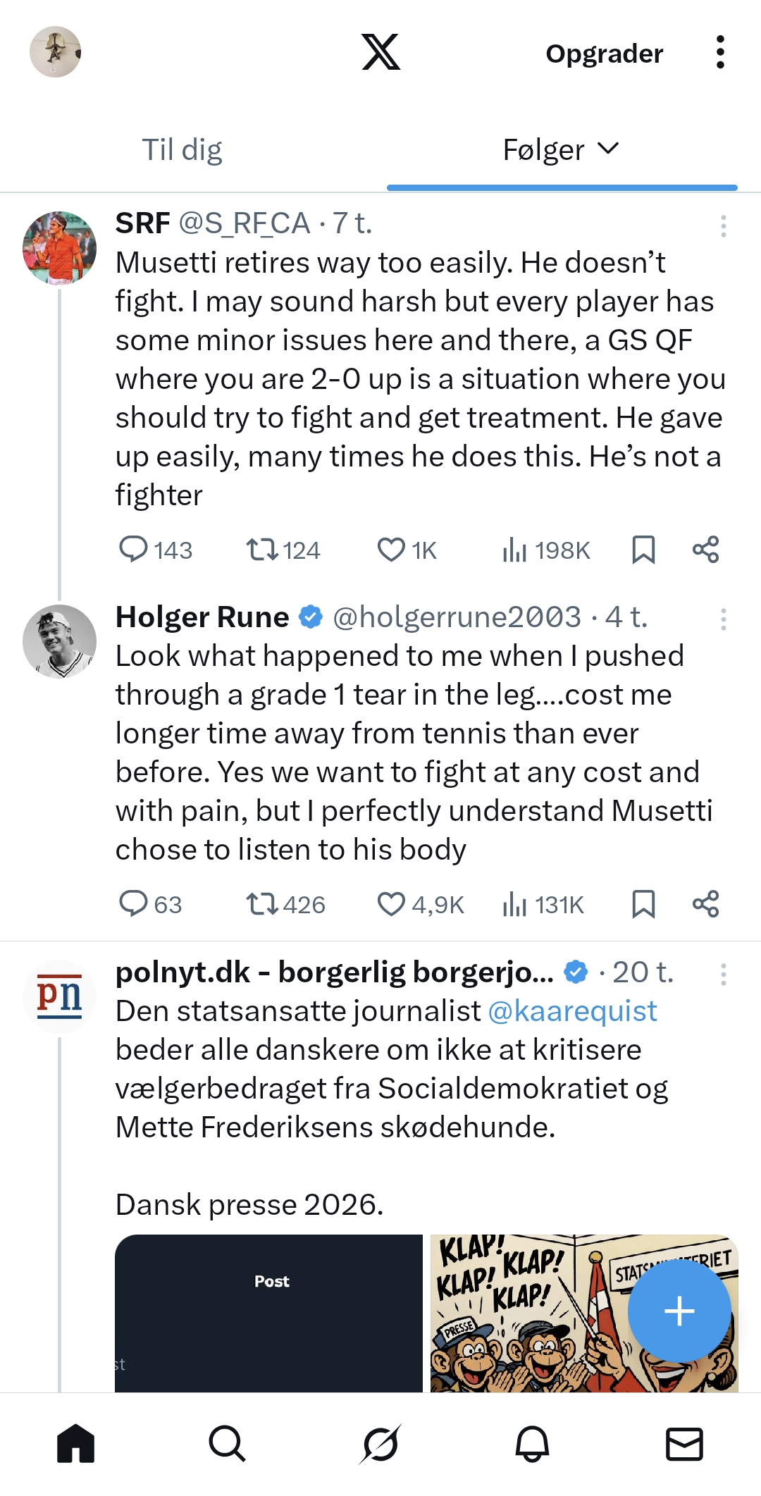
Task: Share the SRF post
Action: pyautogui.click(x=705, y=550)
